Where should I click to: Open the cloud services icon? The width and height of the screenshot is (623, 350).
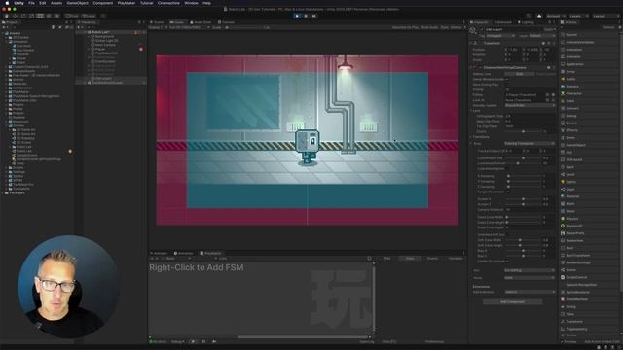coord(539,16)
